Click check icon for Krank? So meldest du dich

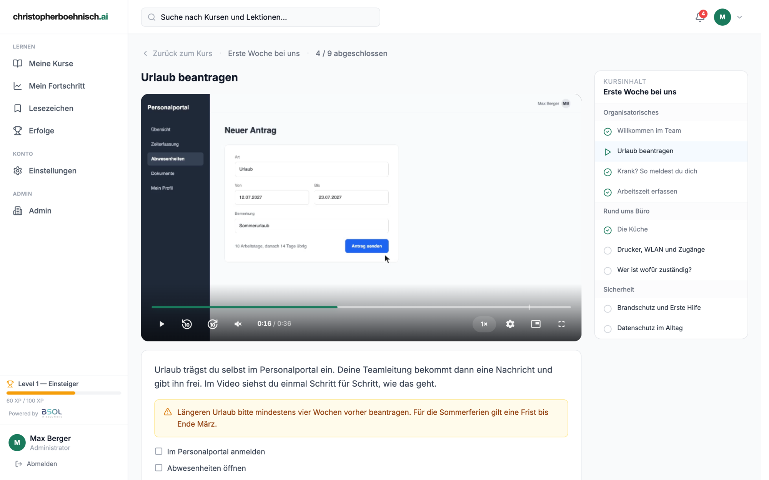tap(608, 172)
